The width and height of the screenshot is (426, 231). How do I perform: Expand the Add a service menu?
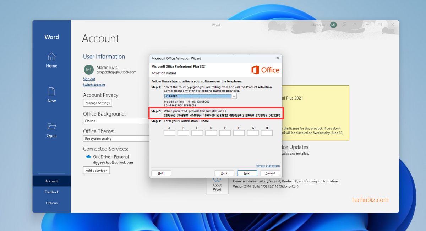point(97,171)
